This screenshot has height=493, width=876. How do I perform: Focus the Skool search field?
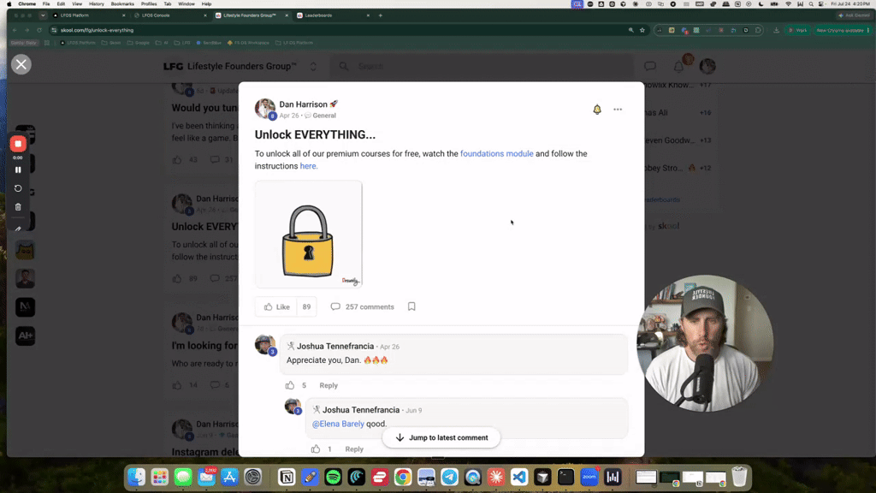click(x=481, y=67)
